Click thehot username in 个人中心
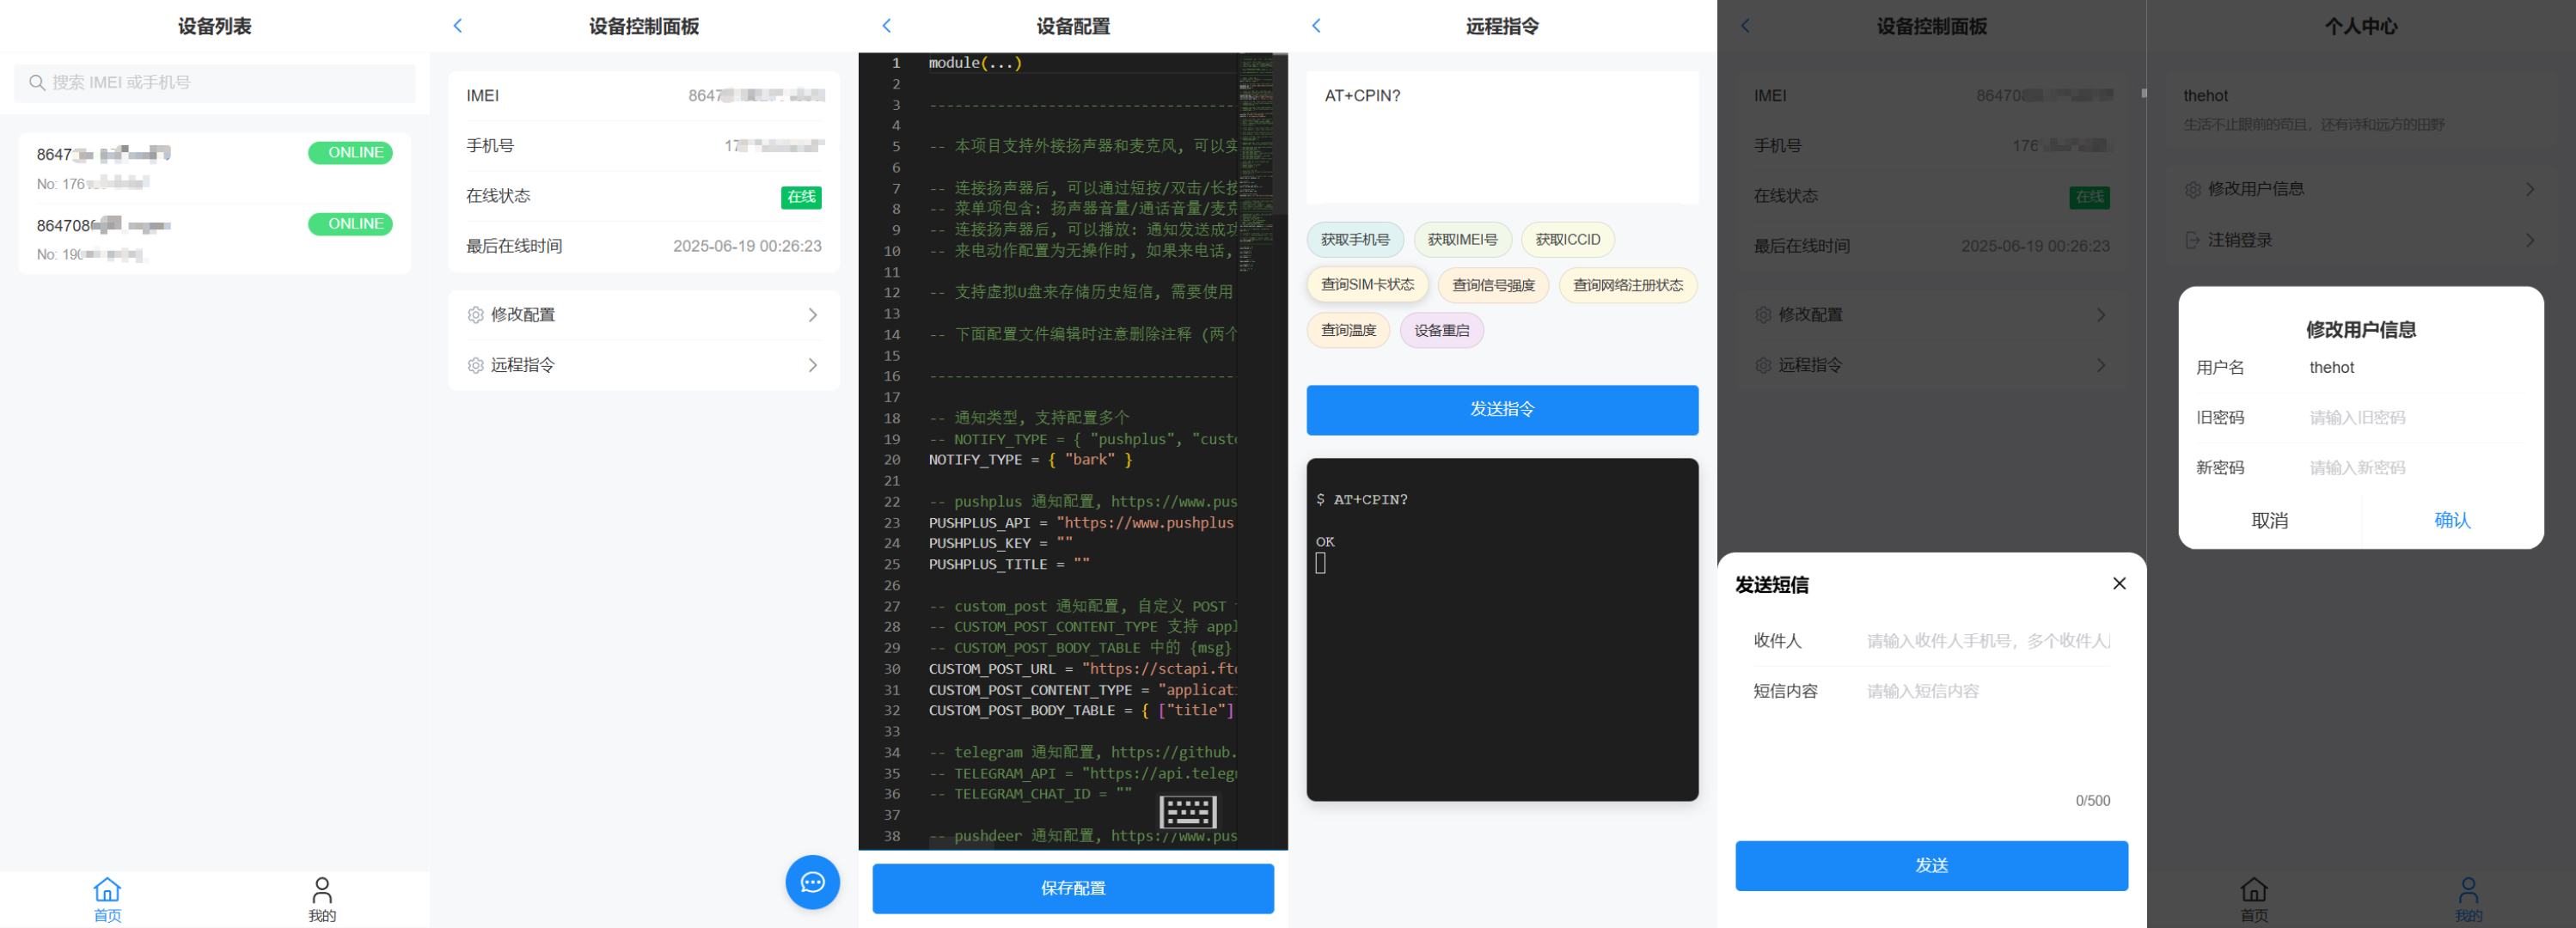 2205,96
